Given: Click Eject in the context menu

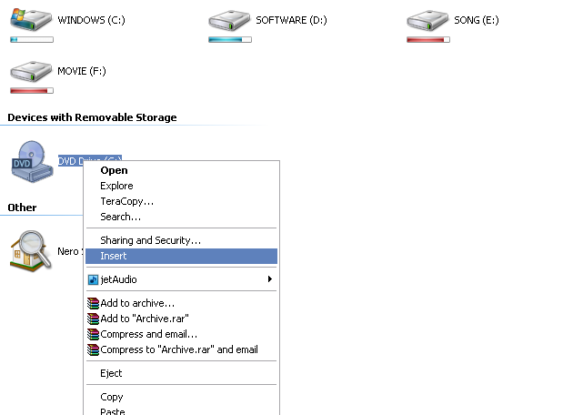Looking at the screenshot, I should pyautogui.click(x=111, y=373).
